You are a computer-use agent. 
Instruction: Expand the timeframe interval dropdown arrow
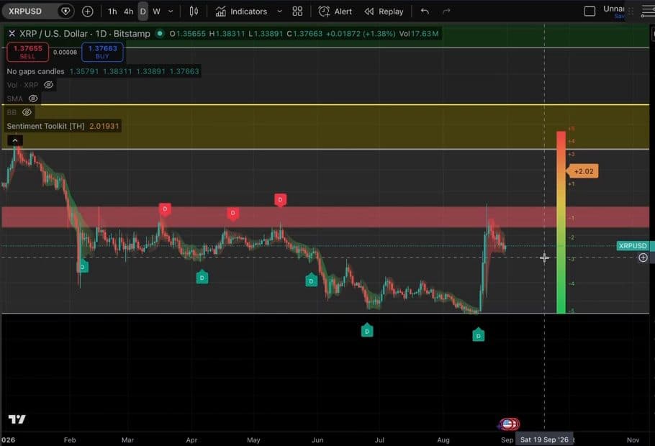click(171, 12)
